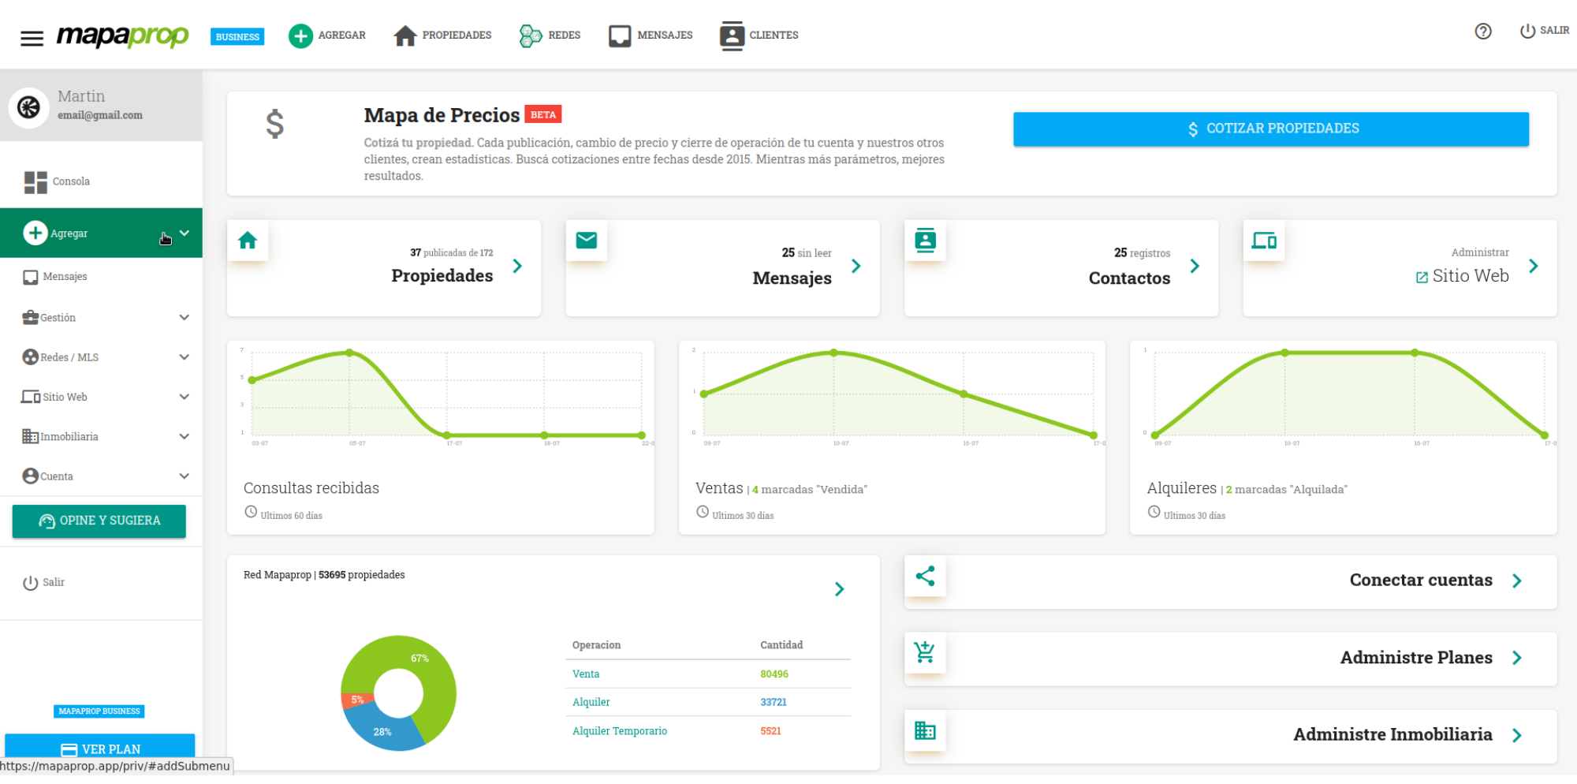Expand the Gestión sidebar section
The width and height of the screenshot is (1577, 784).
(x=185, y=317)
